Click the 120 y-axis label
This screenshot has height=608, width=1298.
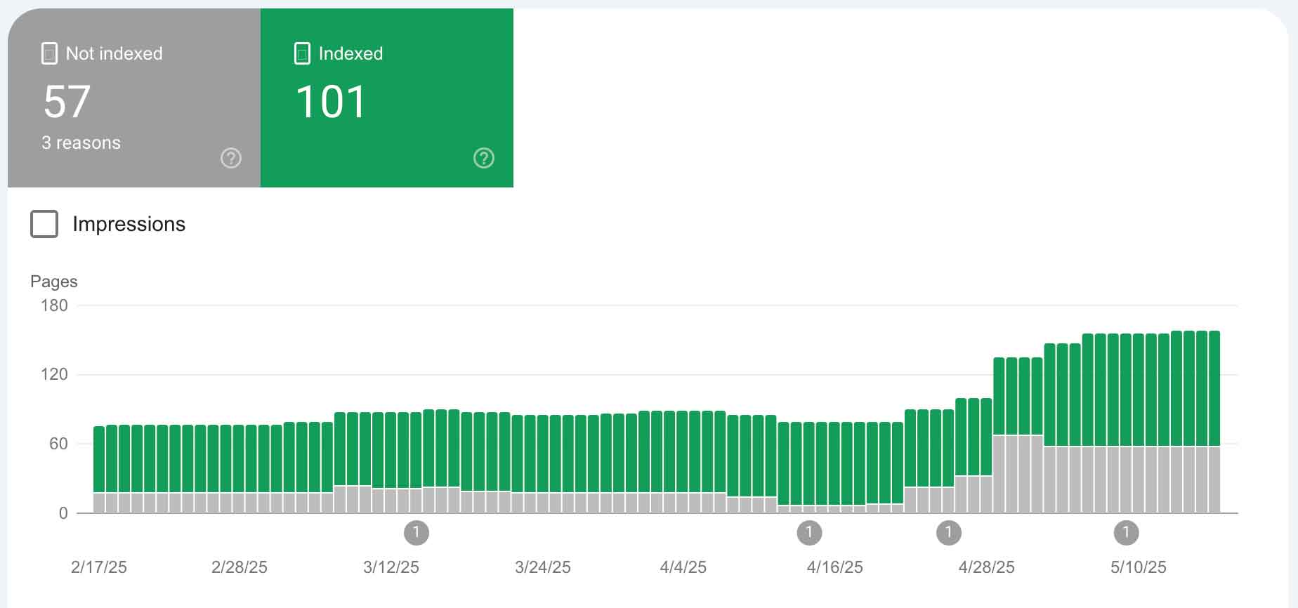54,374
